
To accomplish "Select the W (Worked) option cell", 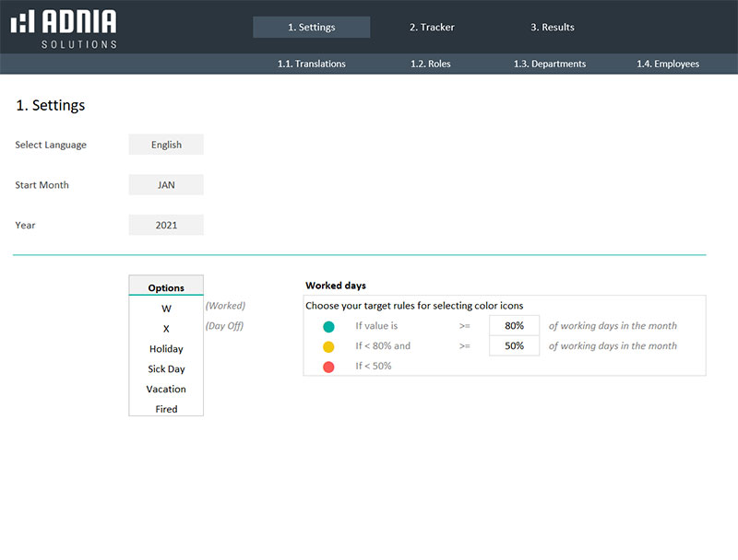I will (166, 309).
